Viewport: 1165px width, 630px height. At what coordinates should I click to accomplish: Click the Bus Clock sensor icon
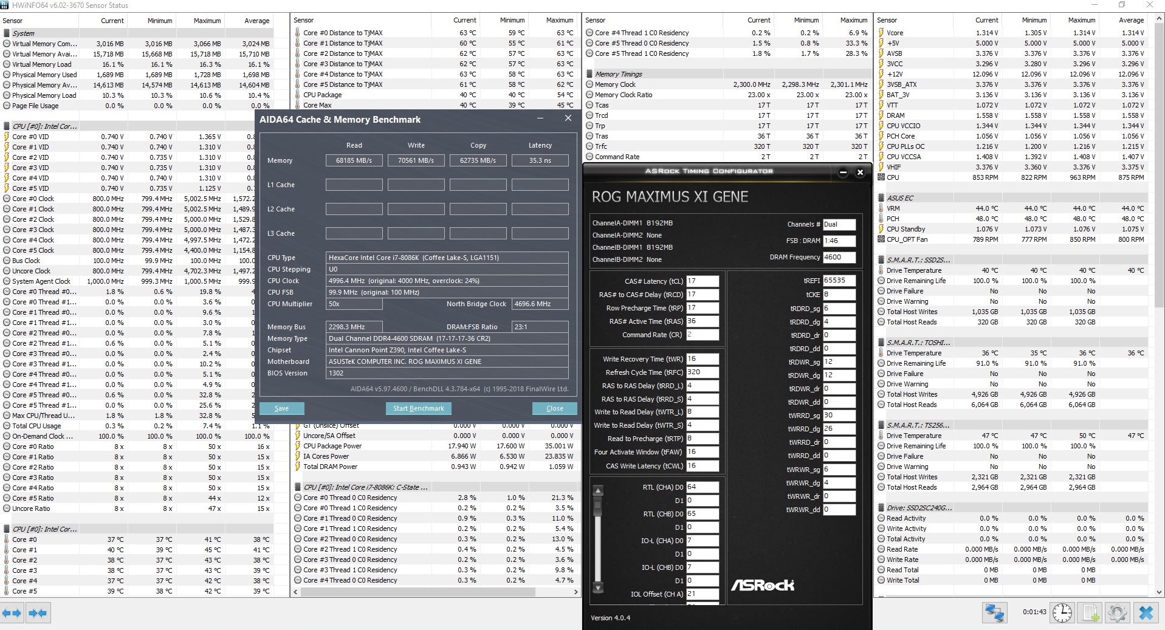click(x=7, y=261)
